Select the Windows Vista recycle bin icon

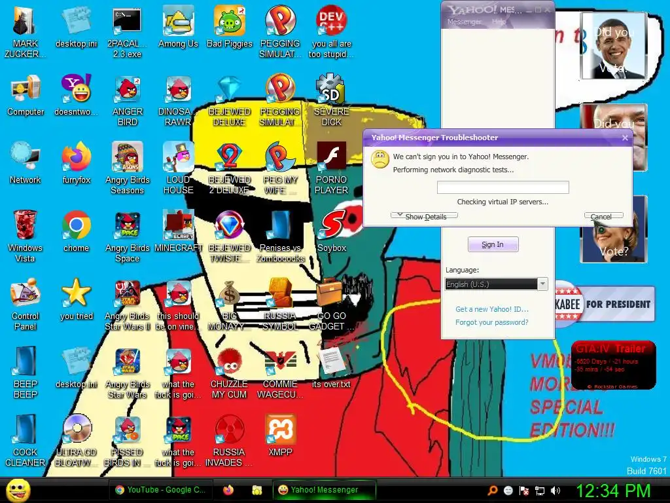(26, 236)
